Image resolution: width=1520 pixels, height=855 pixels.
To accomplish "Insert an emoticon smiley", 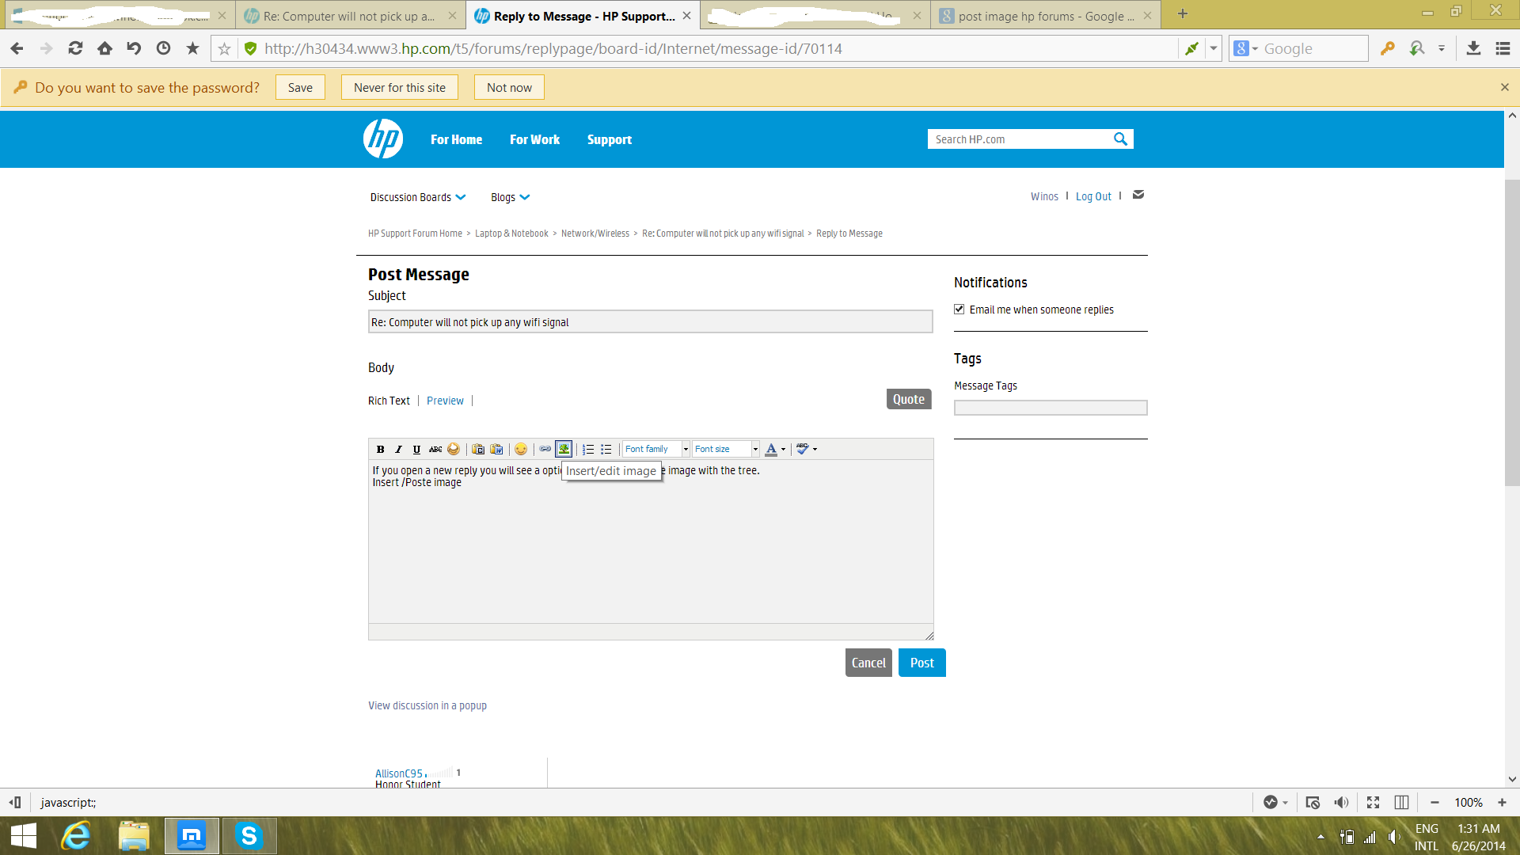I will 521,449.
